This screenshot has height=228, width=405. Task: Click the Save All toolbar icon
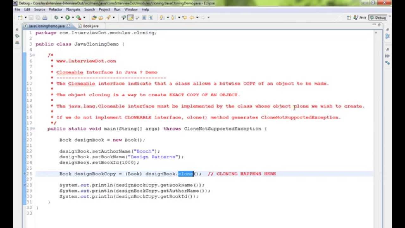(x=38, y=18)
